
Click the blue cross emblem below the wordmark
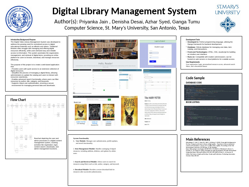pyautogui.click(x=228, y=24)
